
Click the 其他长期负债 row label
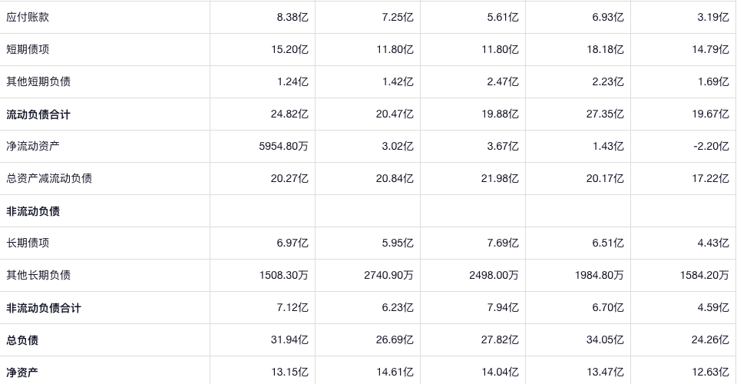(x=38, y=275)
